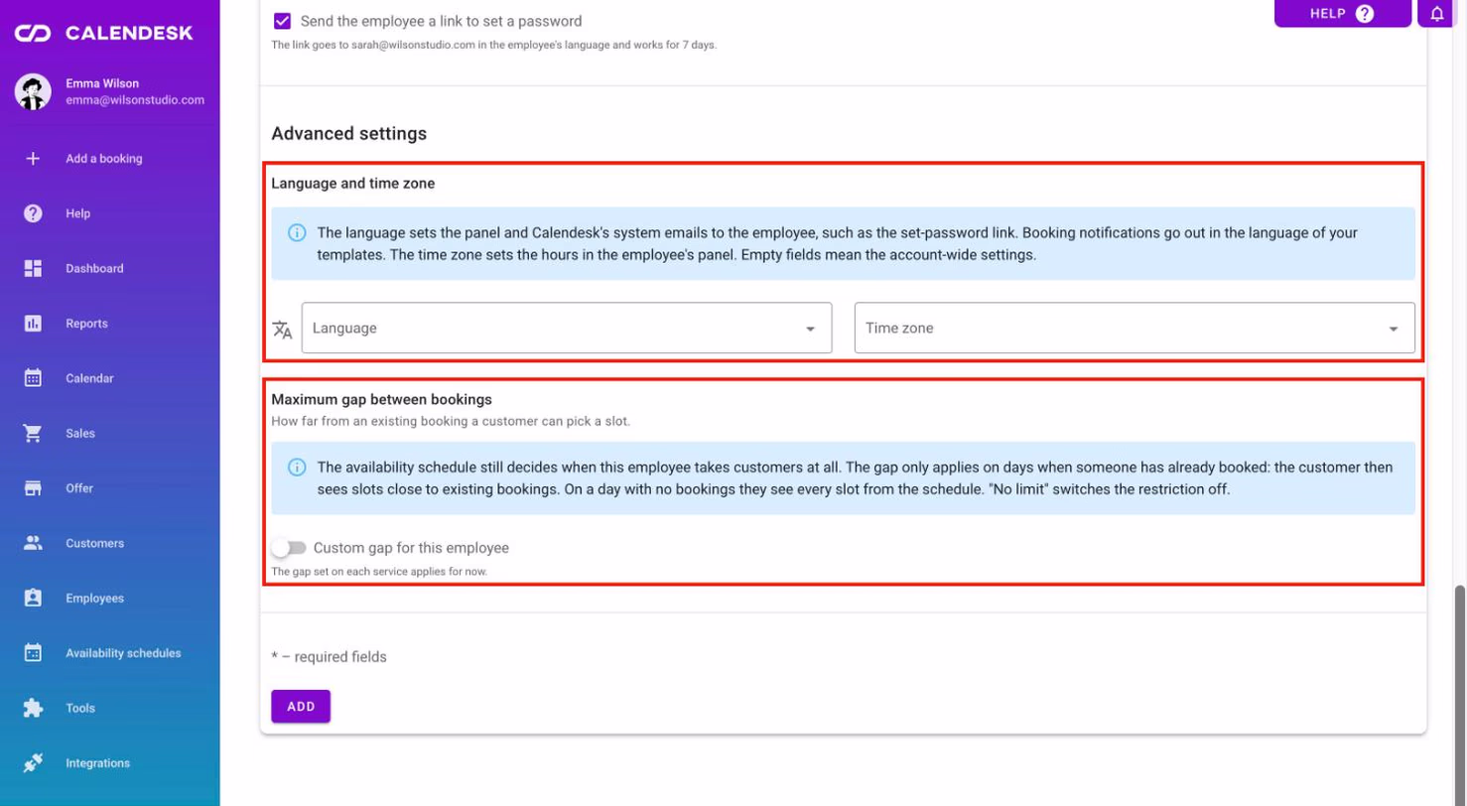Click the Availability schedules icon

coord(33,653)
